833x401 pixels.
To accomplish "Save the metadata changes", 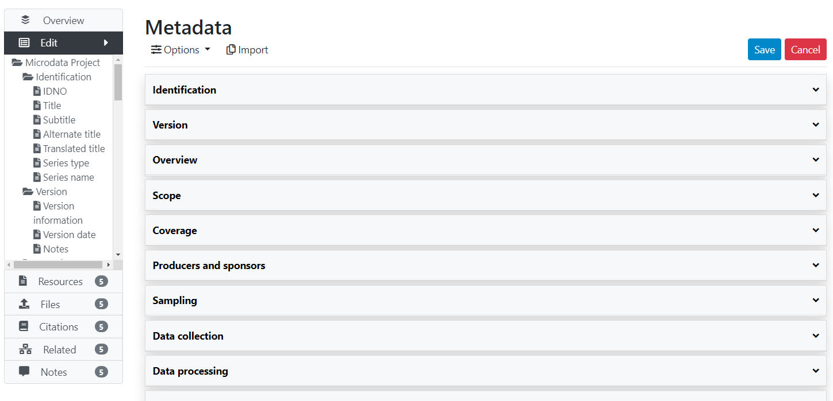I will pos(764,49).
